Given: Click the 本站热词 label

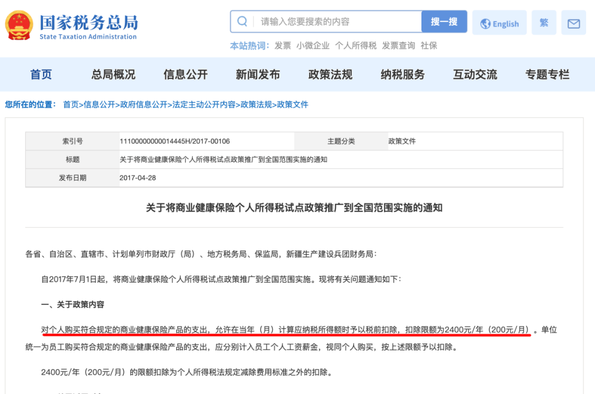Looking at the screenshot, I should (250, 46).
